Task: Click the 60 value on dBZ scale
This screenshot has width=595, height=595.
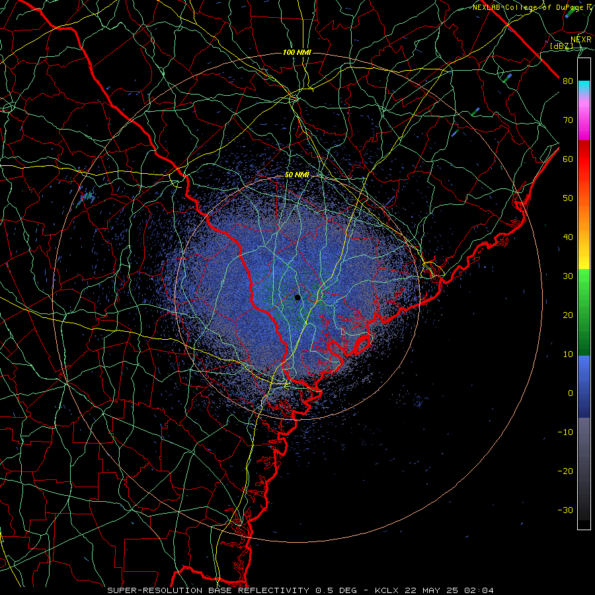Action: tap(568, 159)
